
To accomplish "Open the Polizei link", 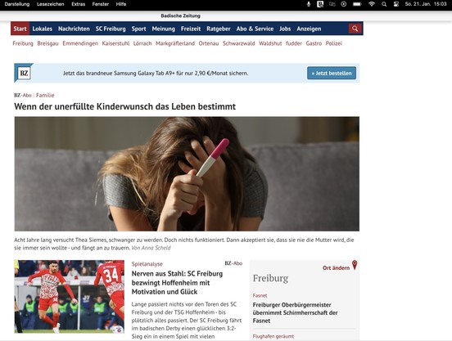I will 333,43.
